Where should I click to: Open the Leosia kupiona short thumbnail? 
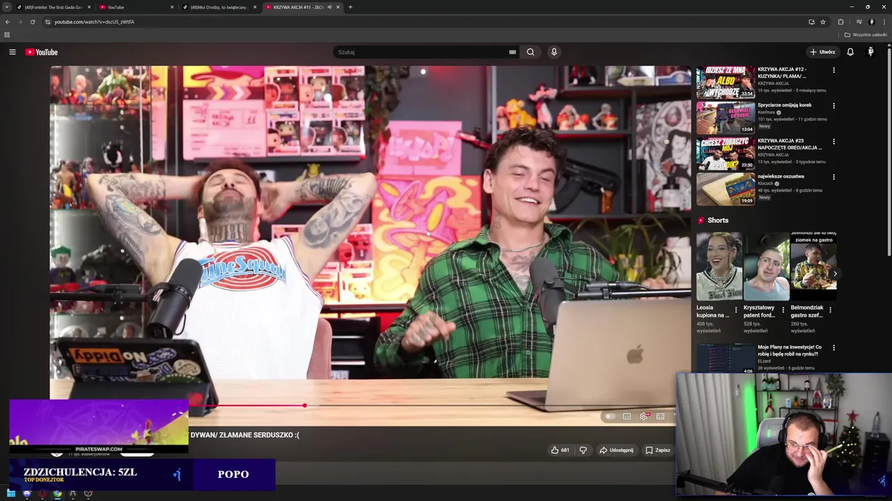(x=719, y=266)
